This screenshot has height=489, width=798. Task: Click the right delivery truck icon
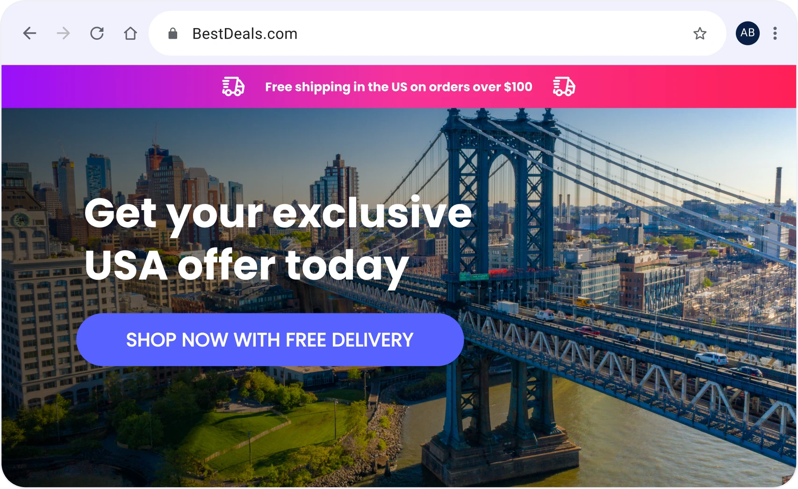564,86
